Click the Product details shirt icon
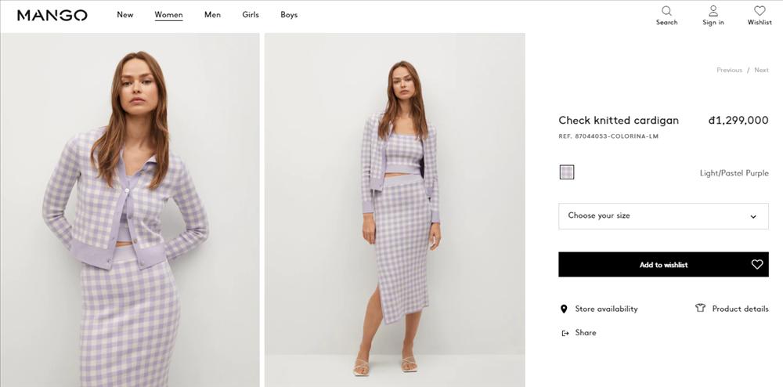Screen dimensions: 783x387 [x=701, y=309]
